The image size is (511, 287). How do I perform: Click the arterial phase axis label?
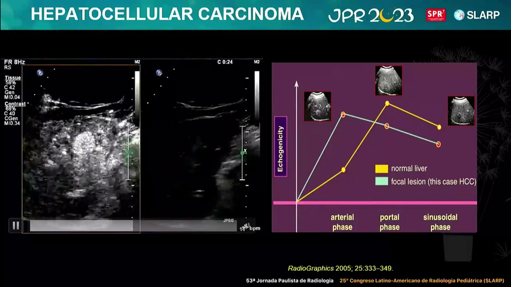342,222
